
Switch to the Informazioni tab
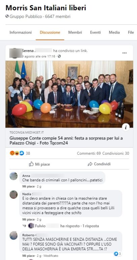point(21,32)
